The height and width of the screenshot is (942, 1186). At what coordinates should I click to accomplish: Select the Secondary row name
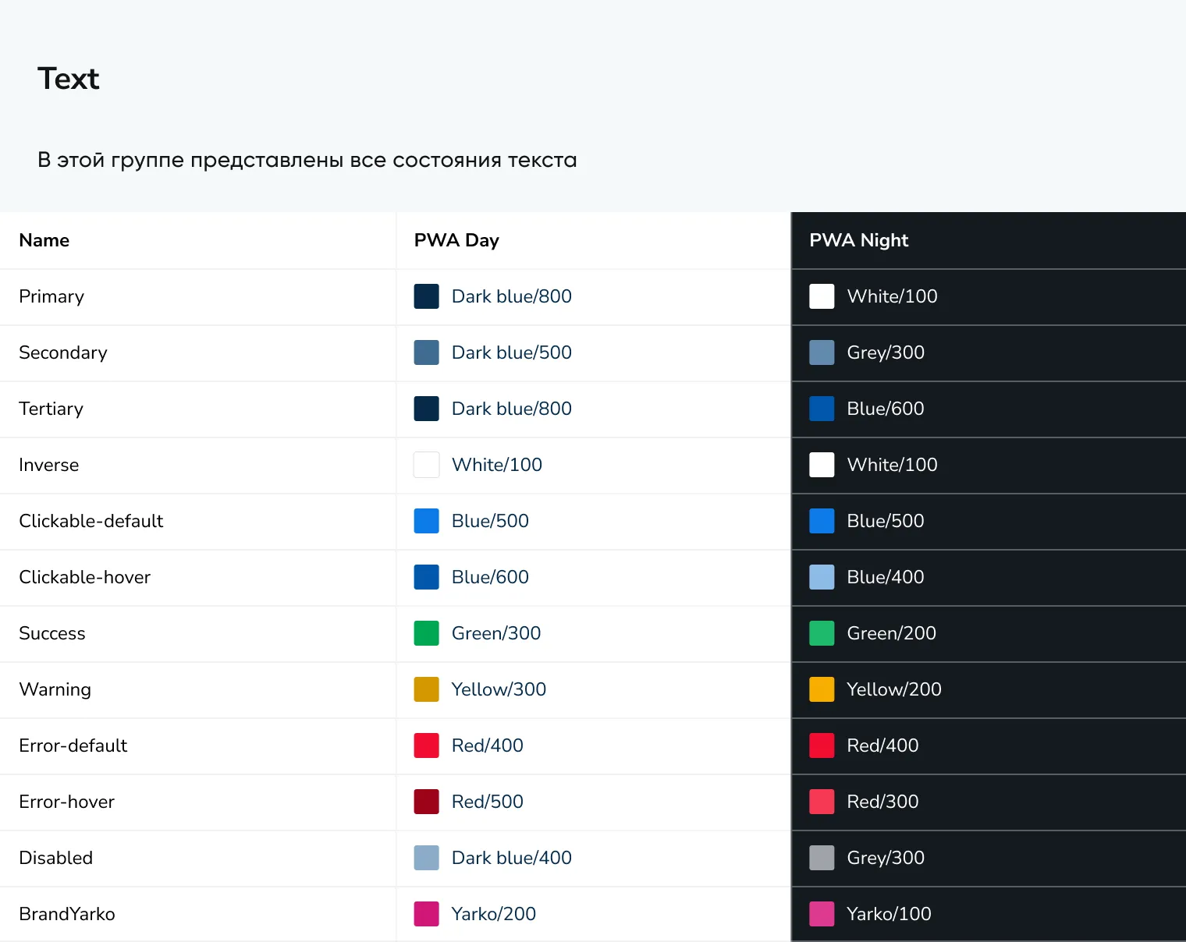tap(63, 353)
